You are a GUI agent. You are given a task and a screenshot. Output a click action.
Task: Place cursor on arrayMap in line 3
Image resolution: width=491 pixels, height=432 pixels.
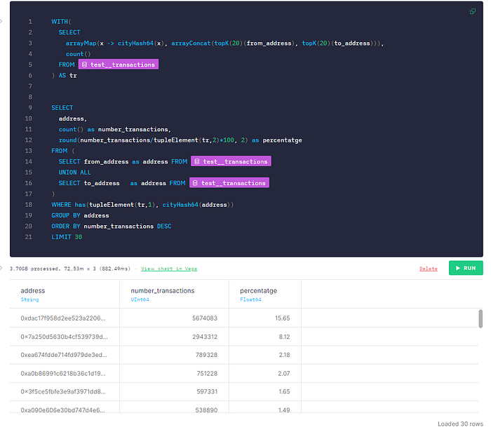pos(81,43)
